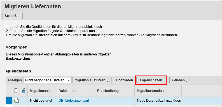This screenshot has height=107, width=222.
Task: Click the Schließen button
Action: point(13,16)
